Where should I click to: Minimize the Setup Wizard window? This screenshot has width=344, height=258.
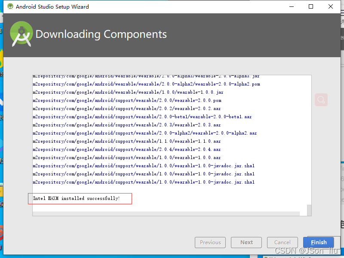(x=292, y=6)
